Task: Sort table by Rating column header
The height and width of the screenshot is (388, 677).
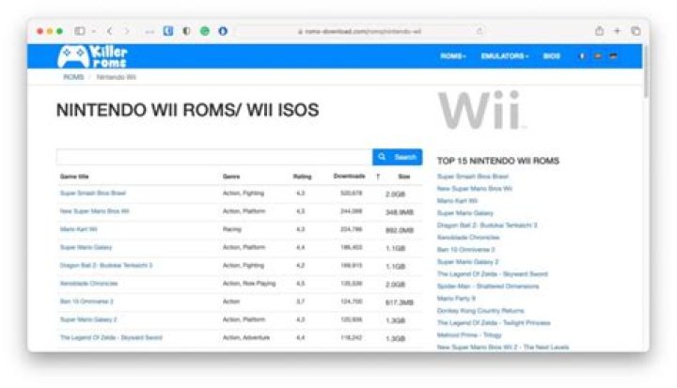Action: click(x=302, y=177)
